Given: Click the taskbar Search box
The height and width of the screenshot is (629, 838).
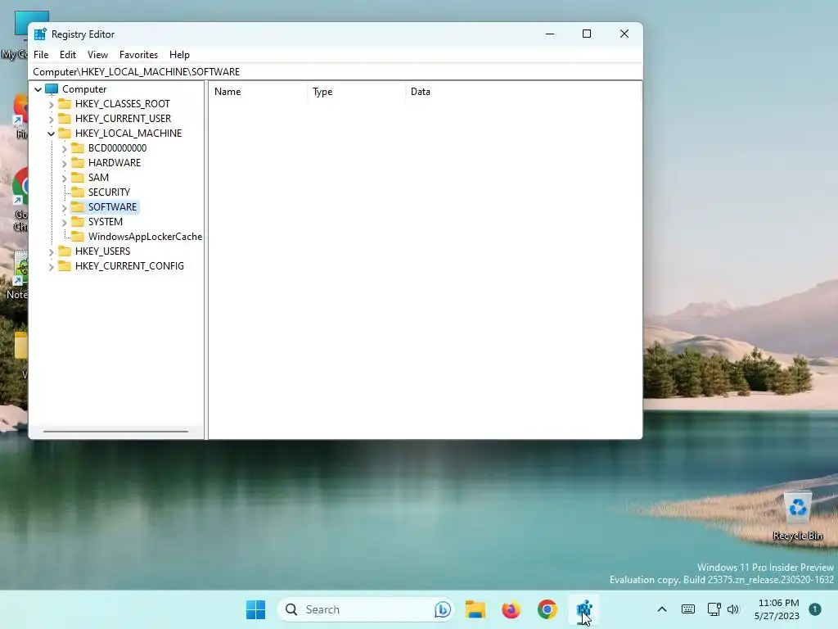Looking at the screenshot, I should (x=366, y=609).
